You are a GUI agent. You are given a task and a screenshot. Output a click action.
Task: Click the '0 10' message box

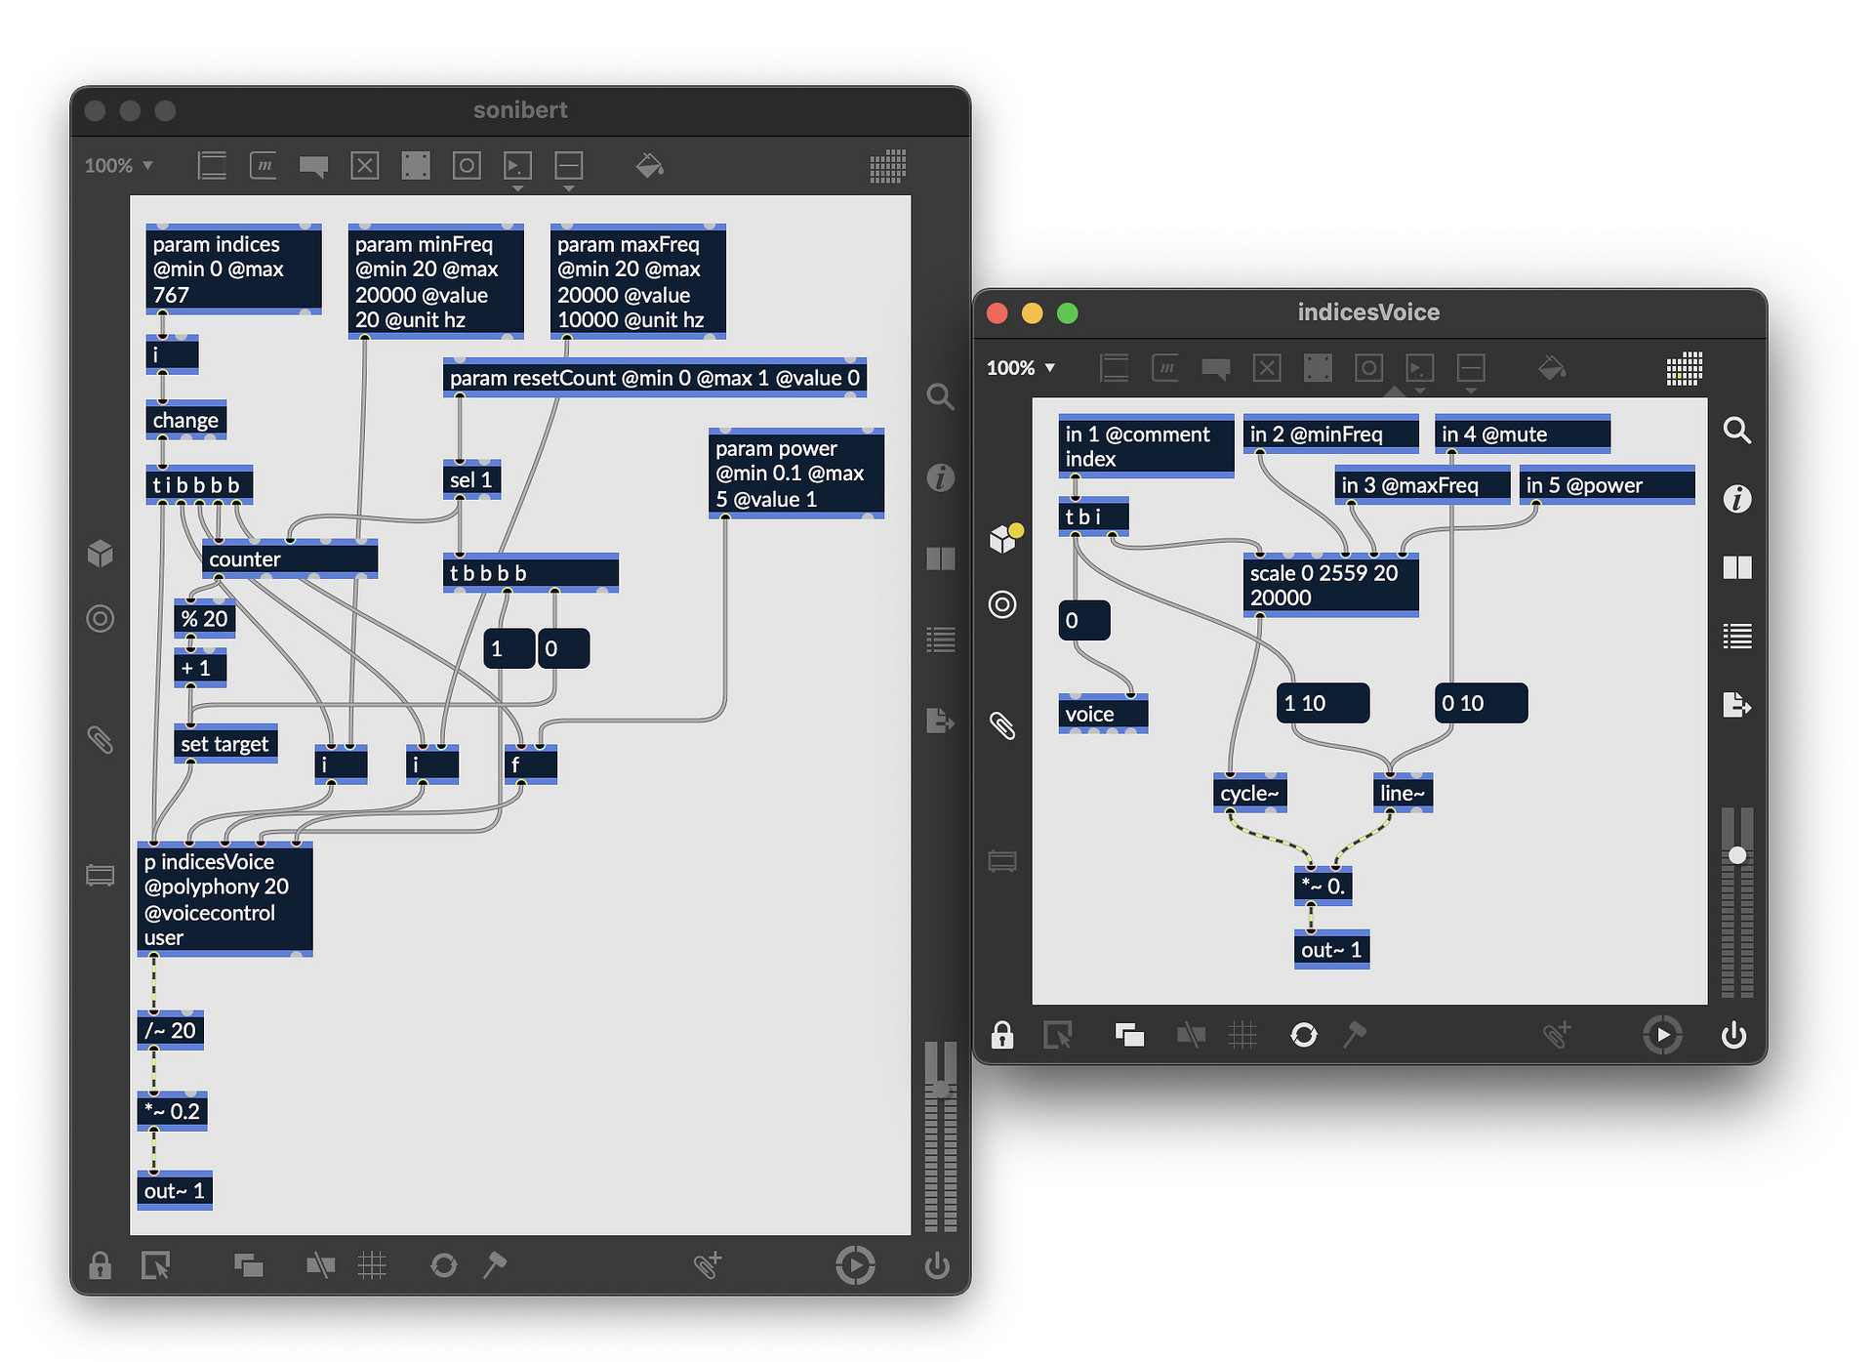[x=1480, y=703]
